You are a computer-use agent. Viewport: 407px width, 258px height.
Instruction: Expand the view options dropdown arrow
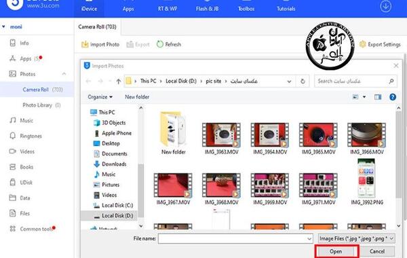point(364,97)
